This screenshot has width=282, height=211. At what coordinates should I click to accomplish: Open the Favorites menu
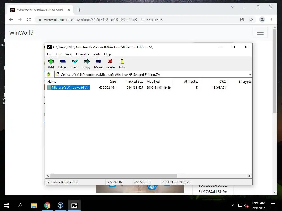[82, 54]
